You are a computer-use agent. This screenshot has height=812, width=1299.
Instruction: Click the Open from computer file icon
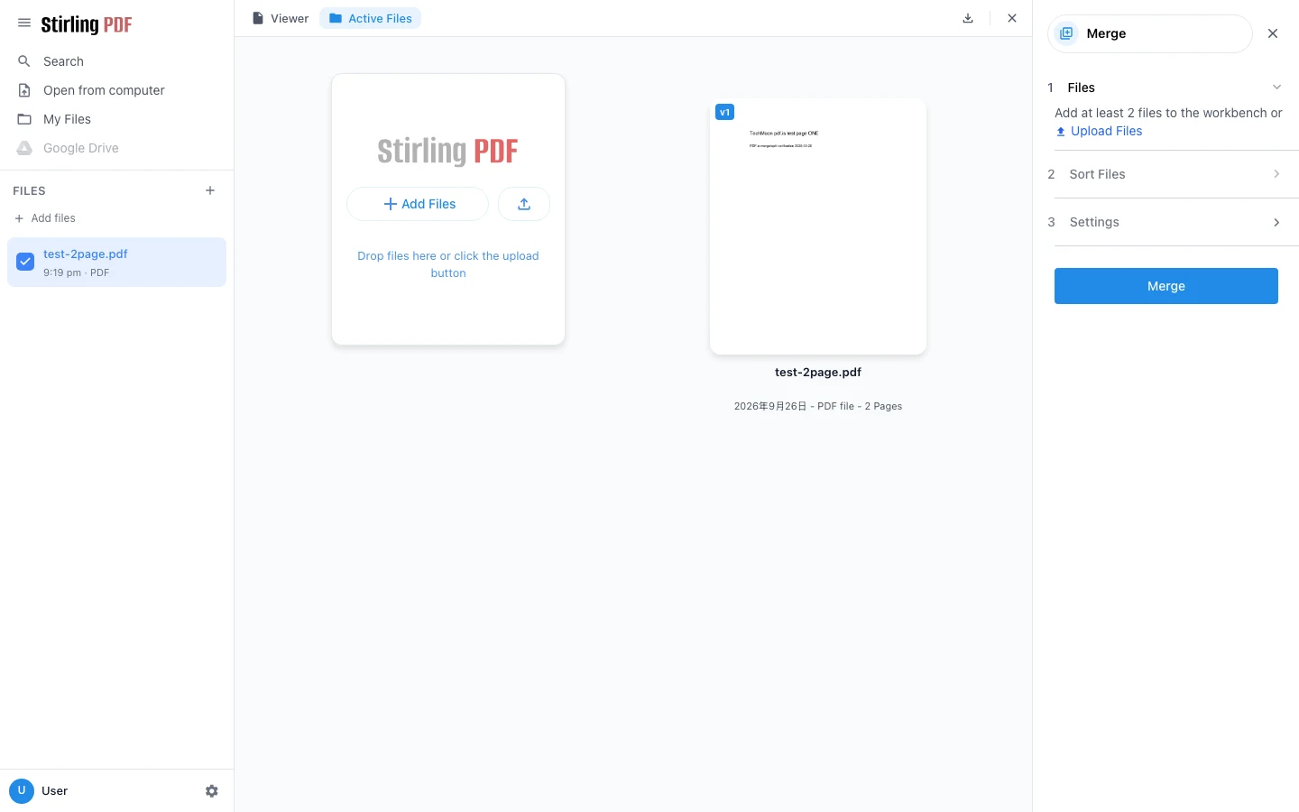tap(24, 90)
